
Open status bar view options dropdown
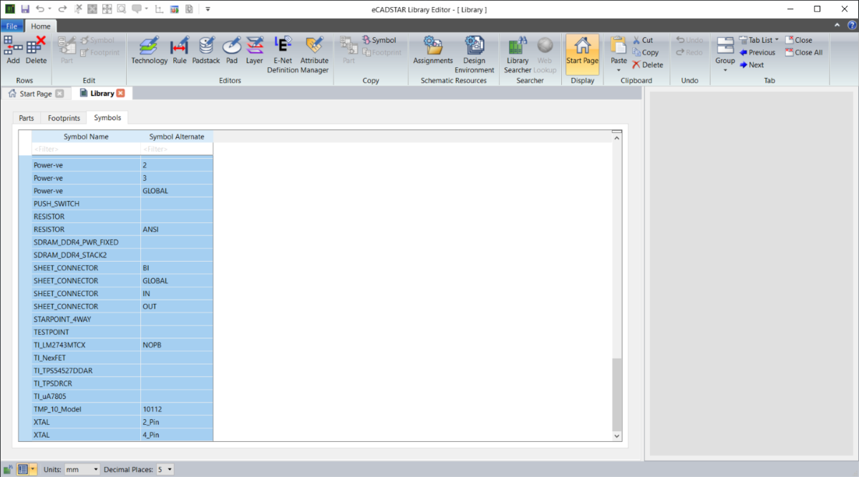pos(33,469)
